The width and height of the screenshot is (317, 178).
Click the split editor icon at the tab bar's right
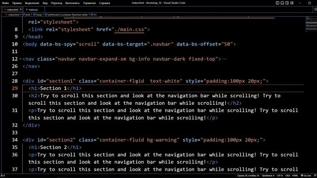pyautogui.click(x=316, y=9)
